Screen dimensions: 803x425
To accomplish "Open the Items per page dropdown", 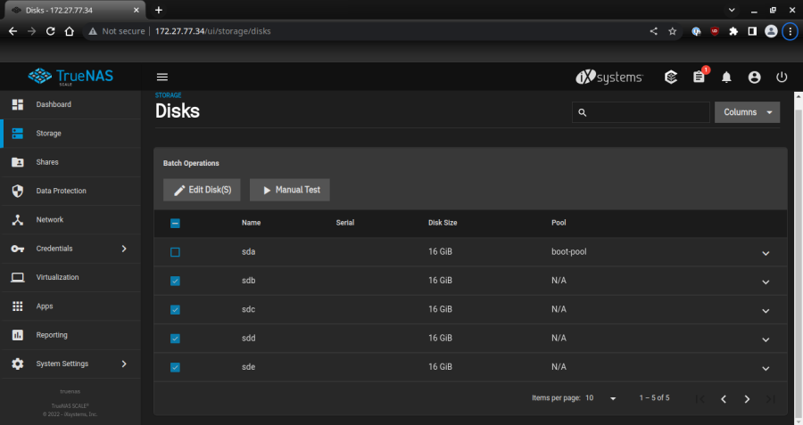I will pos(601,398).
